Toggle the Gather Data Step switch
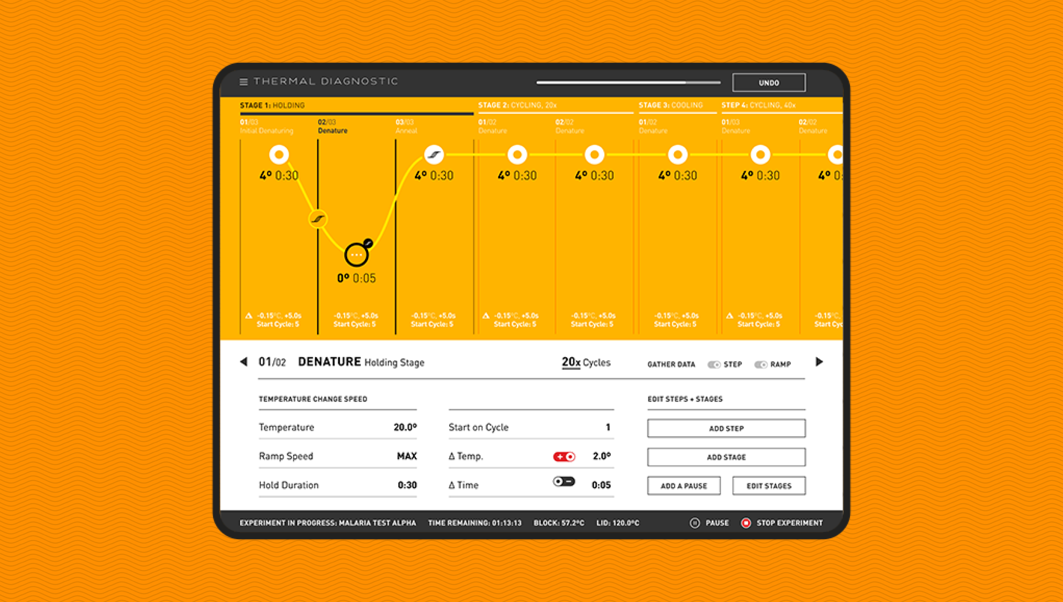The width and height of the screenshot is (1063, 602). coord(714,364)
